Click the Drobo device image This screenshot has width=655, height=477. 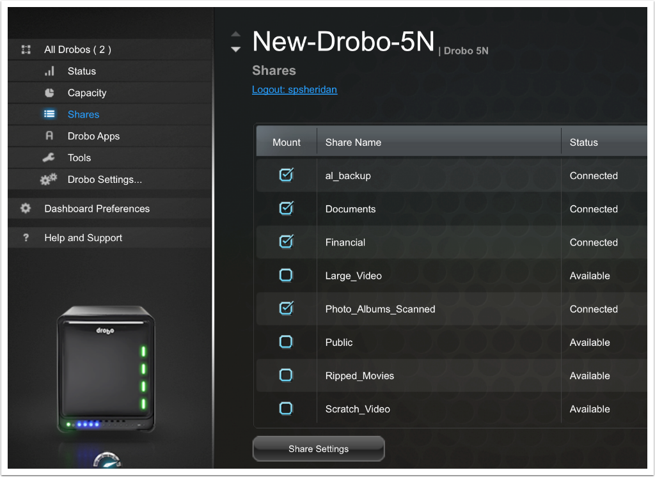pos(105,368)
